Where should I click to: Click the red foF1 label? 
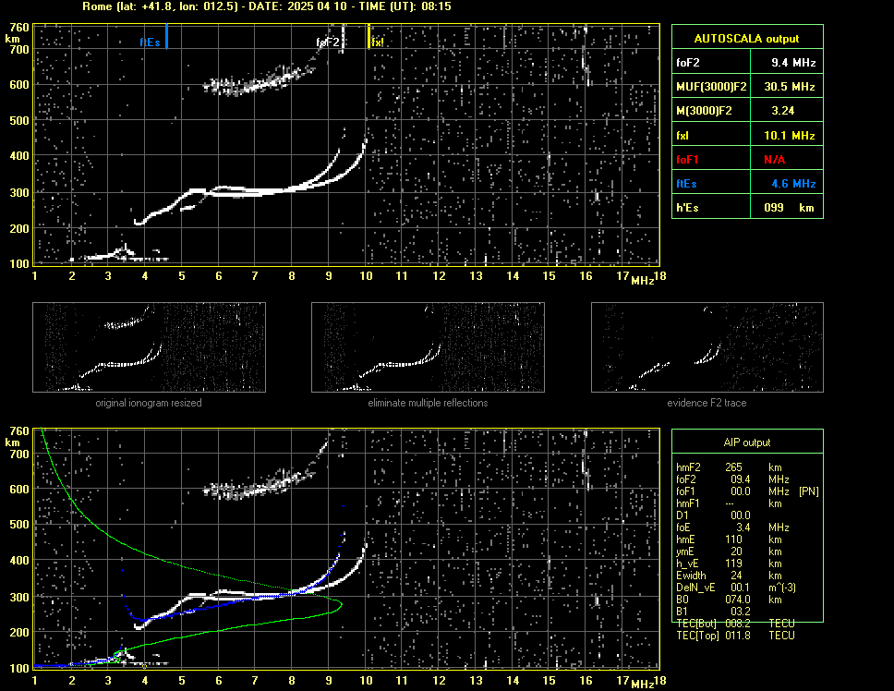tap(687, 160)
